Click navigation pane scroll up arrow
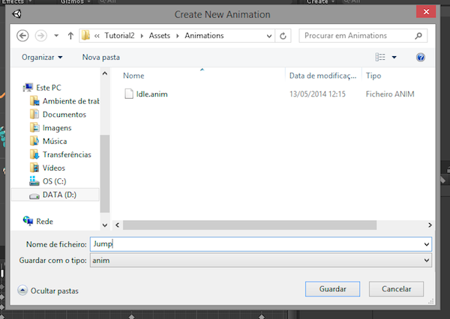The height and width of the screenshot is (319, 450). click(105, 73)
